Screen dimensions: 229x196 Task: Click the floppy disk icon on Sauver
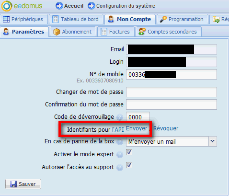(13, 184)
